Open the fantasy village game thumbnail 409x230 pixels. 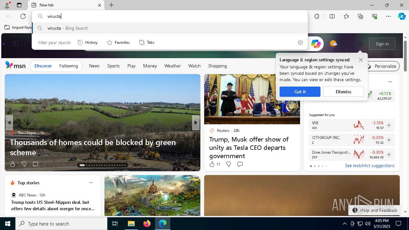152,195
